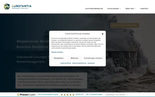Click the Constantia Management Consulting wordmark
The image size is (155, 97).
point(21,7)
